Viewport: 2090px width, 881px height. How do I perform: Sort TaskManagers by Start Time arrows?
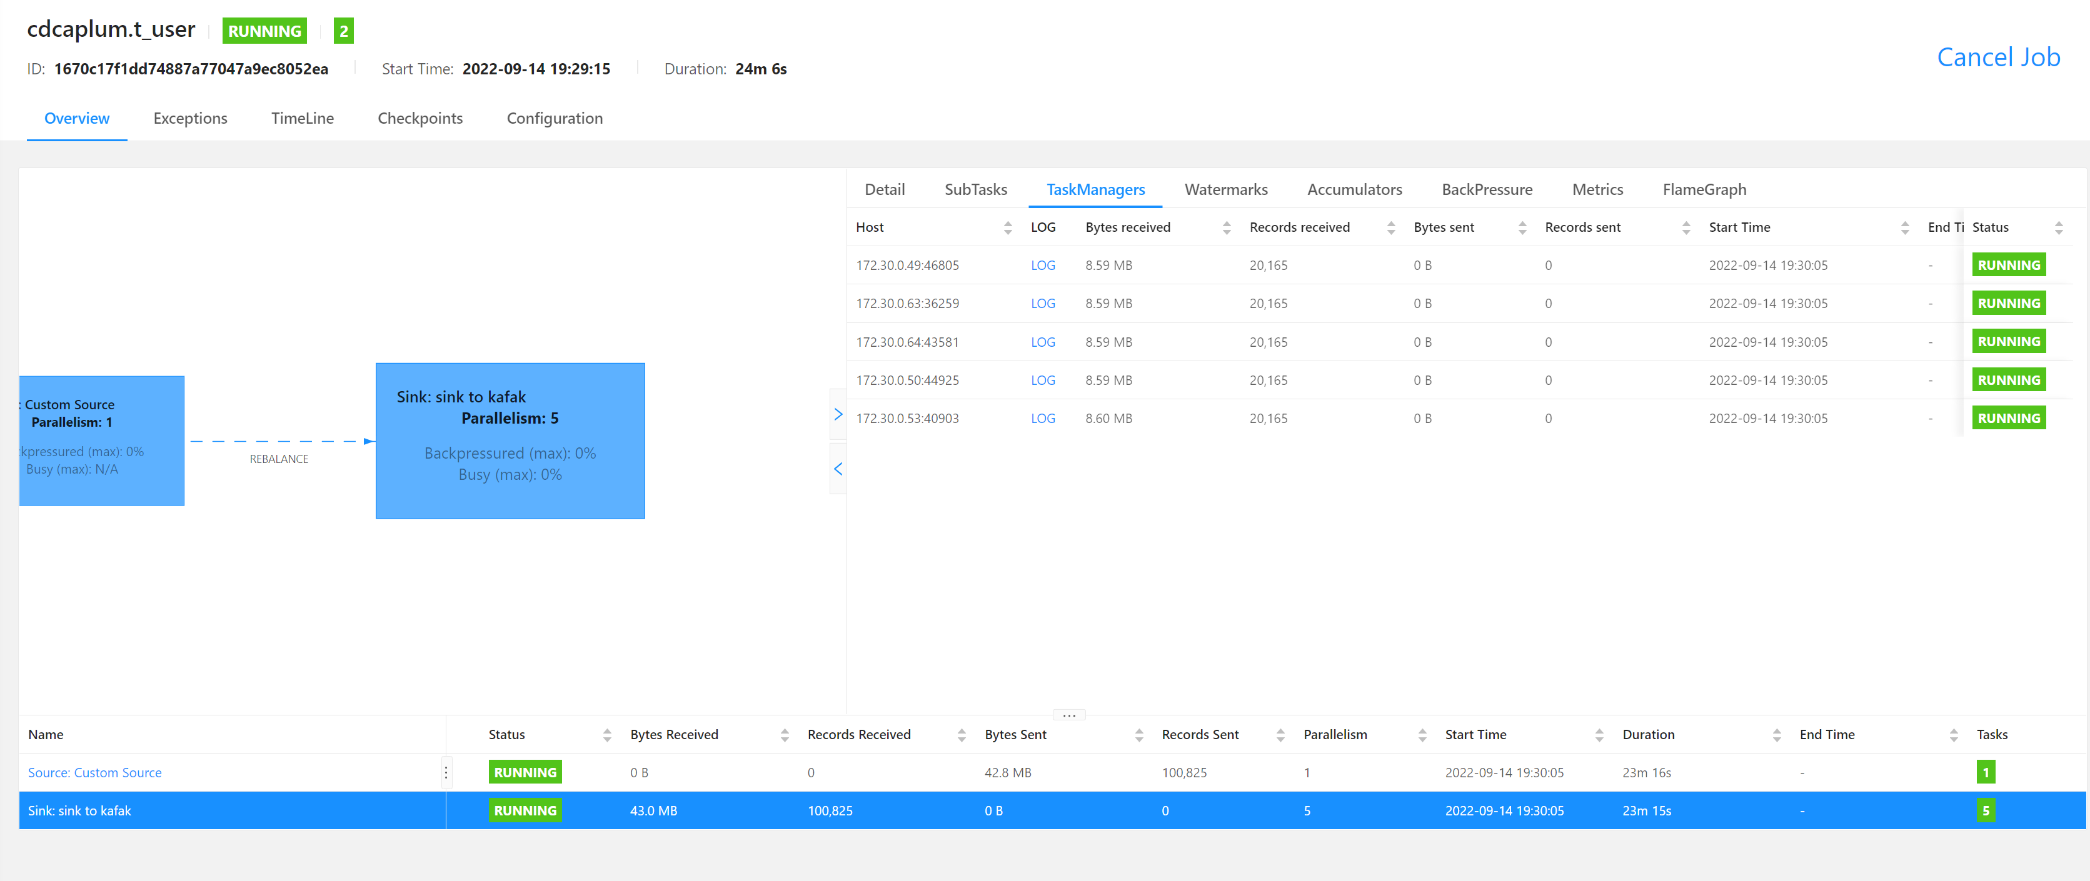coord(1905,228)
